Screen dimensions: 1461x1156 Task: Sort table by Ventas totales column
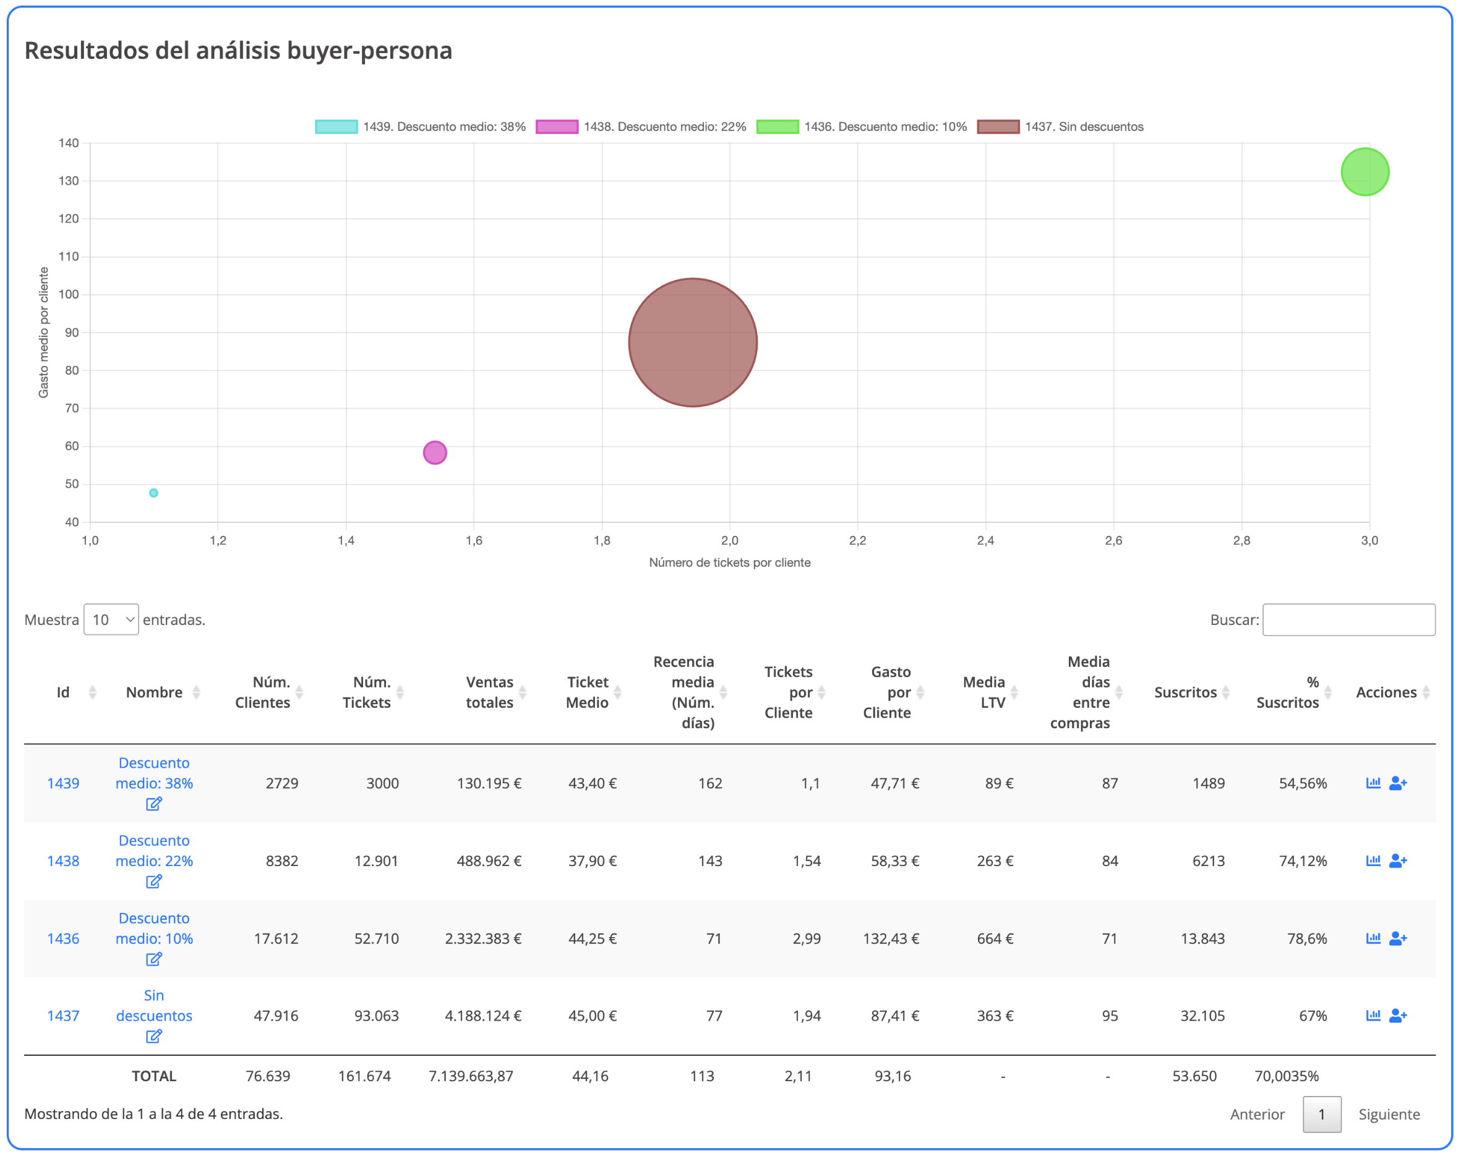489,692
